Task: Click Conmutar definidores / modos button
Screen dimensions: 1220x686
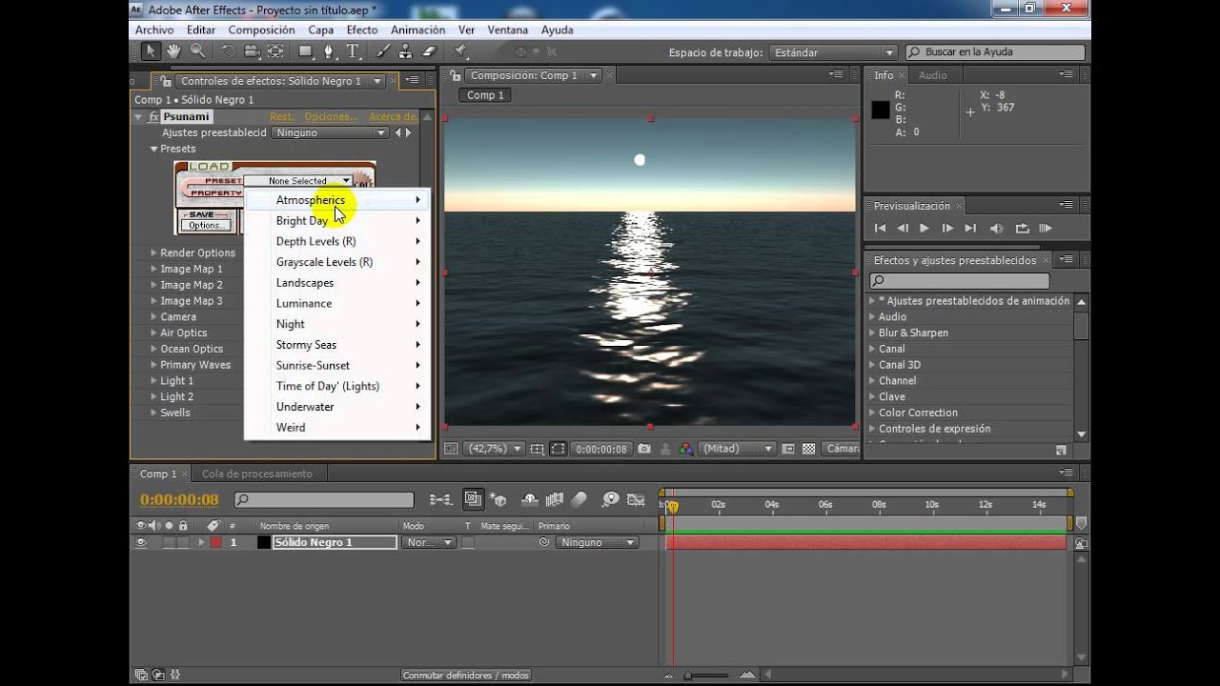Action: click(x=466, y=676)
